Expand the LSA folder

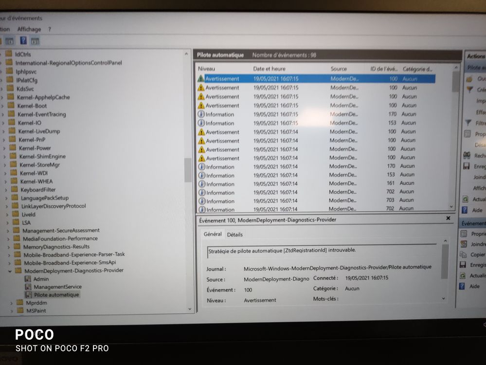7,222
